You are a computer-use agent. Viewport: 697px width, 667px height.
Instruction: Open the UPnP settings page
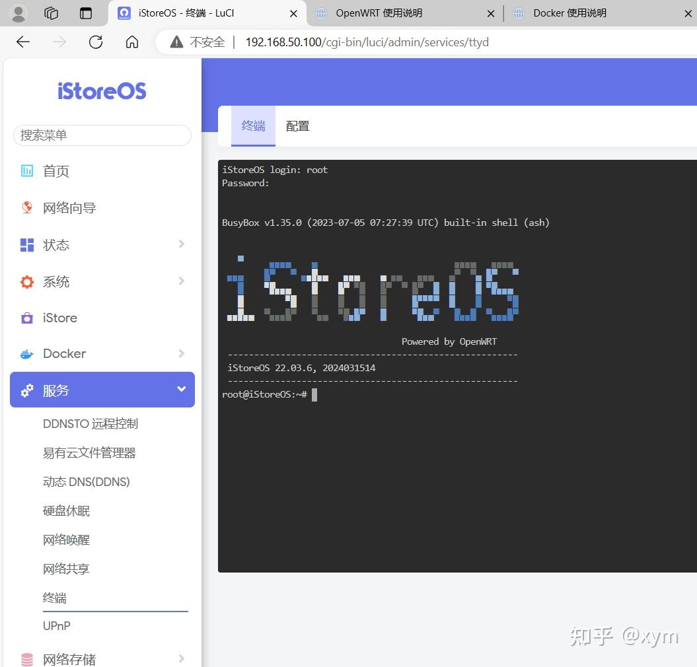coord(56,626)
